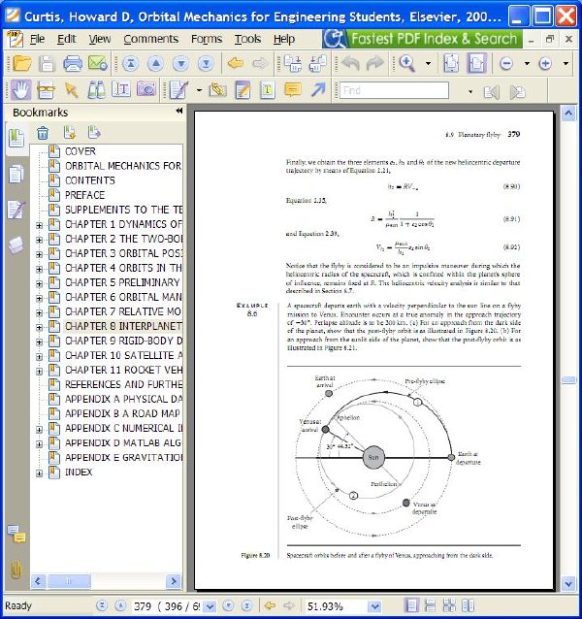Toggle Fit Page view button

pos(451,64)
